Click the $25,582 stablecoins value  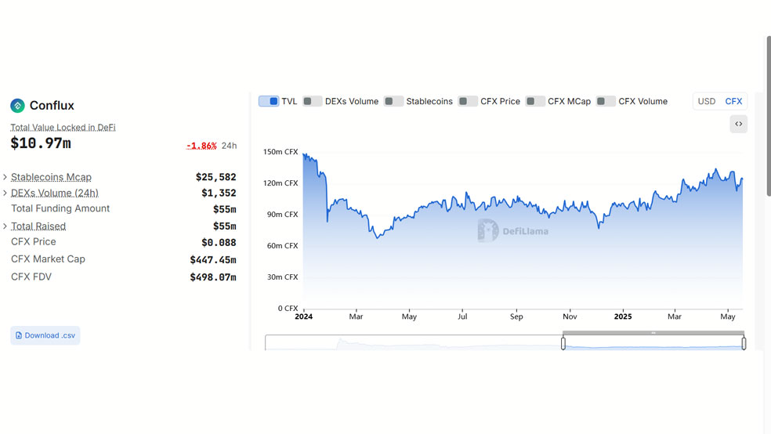[x=215, y=177]
